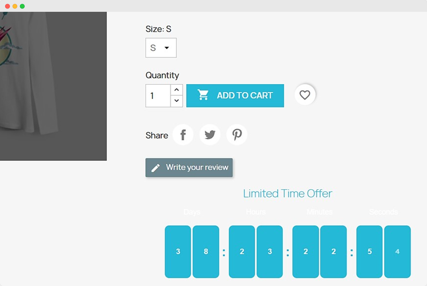The height and width of the screenshot is (286, 427).
Task: Click the shopping cart icon
Action: pos(203,95)
